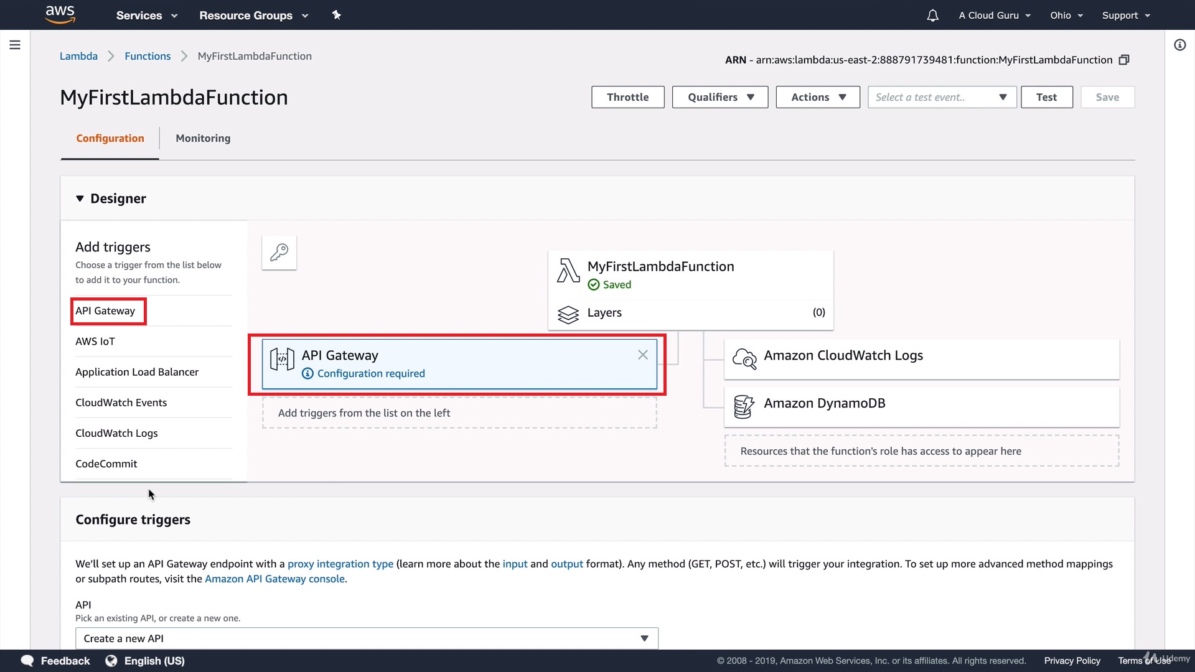The width and height of the screenshot is (1195, 672).
Task: Add the CloudWatch Events trigger from list
Action: (x=121, y=403)
